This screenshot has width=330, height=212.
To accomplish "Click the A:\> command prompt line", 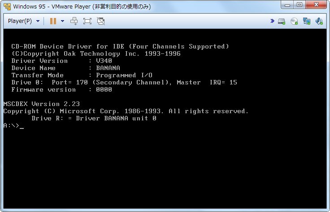I will click(x=13, y=126).
